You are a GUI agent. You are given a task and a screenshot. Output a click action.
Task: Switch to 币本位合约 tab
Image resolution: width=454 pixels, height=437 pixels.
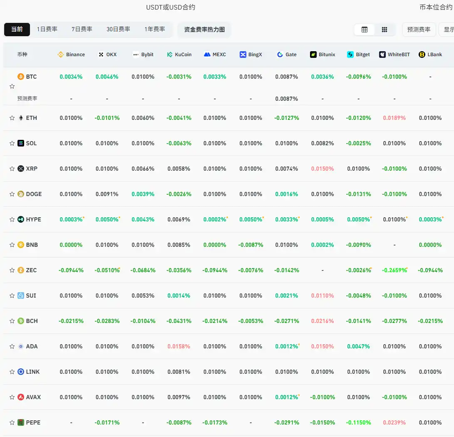436,7
